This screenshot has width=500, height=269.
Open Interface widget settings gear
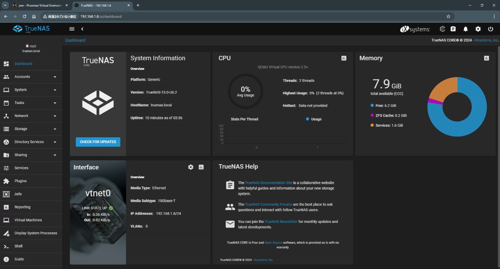pyautogui.click(x=191, y=167)
